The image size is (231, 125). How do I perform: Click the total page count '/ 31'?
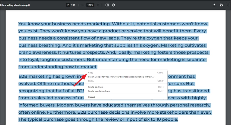click(x=73, y=5)
